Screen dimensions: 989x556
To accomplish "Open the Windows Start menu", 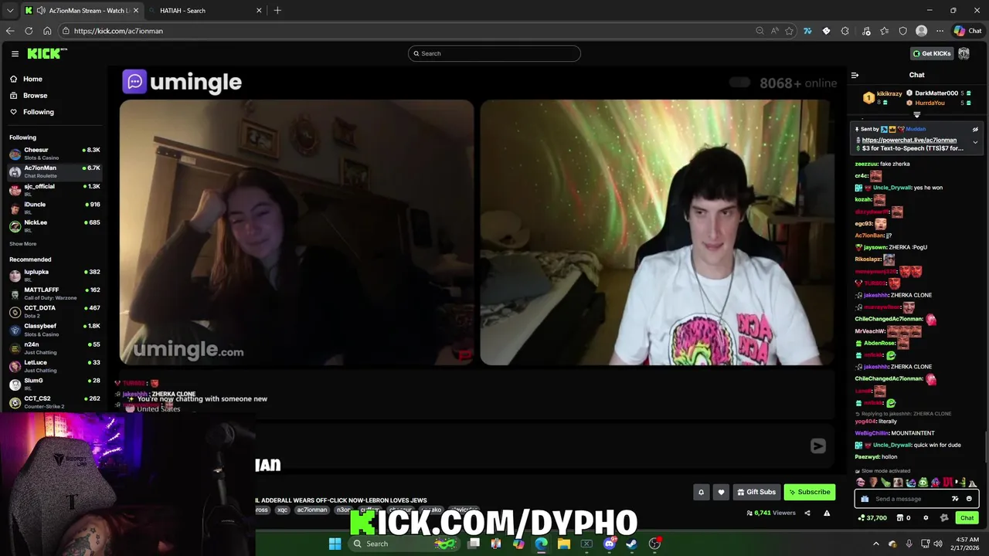I will click(x=335, y=544).
